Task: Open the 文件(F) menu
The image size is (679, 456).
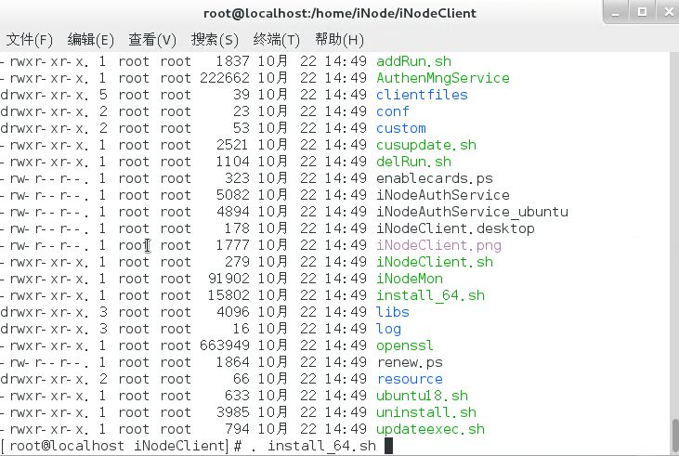Action: coord(30,40)
